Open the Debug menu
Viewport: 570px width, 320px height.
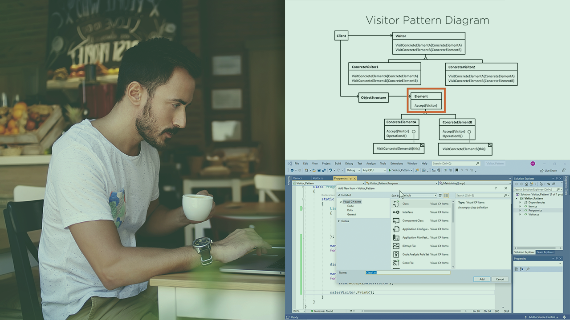click(349, 163)
